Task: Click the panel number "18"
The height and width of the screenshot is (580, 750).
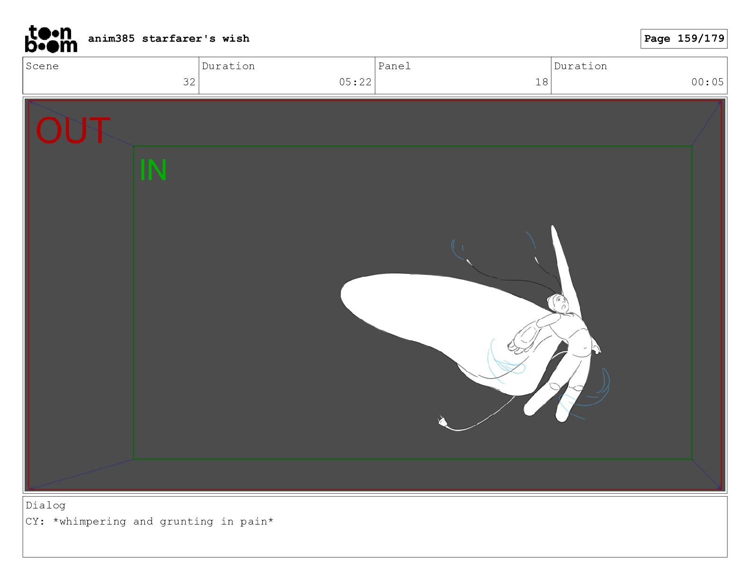Action: 542,82
